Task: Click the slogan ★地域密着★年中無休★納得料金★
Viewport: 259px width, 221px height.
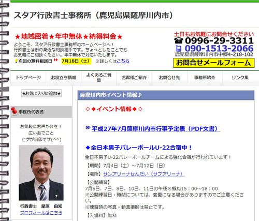Action: 69,37
